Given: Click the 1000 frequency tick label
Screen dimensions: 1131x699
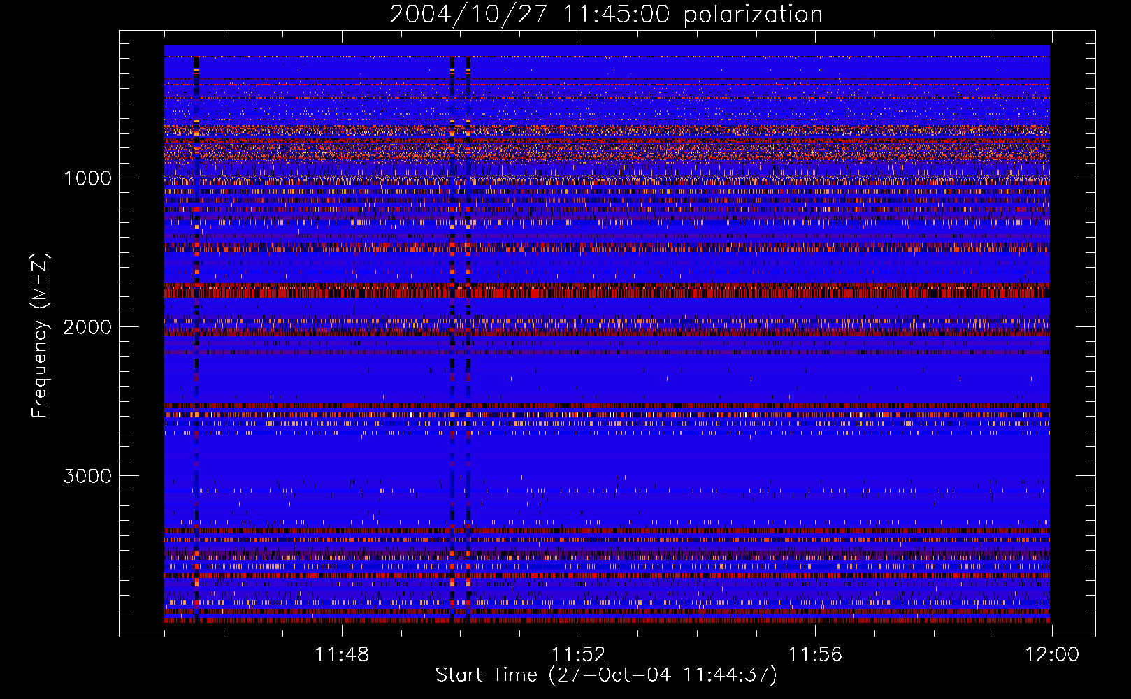Looking at the screenshot, I should 87,178.
